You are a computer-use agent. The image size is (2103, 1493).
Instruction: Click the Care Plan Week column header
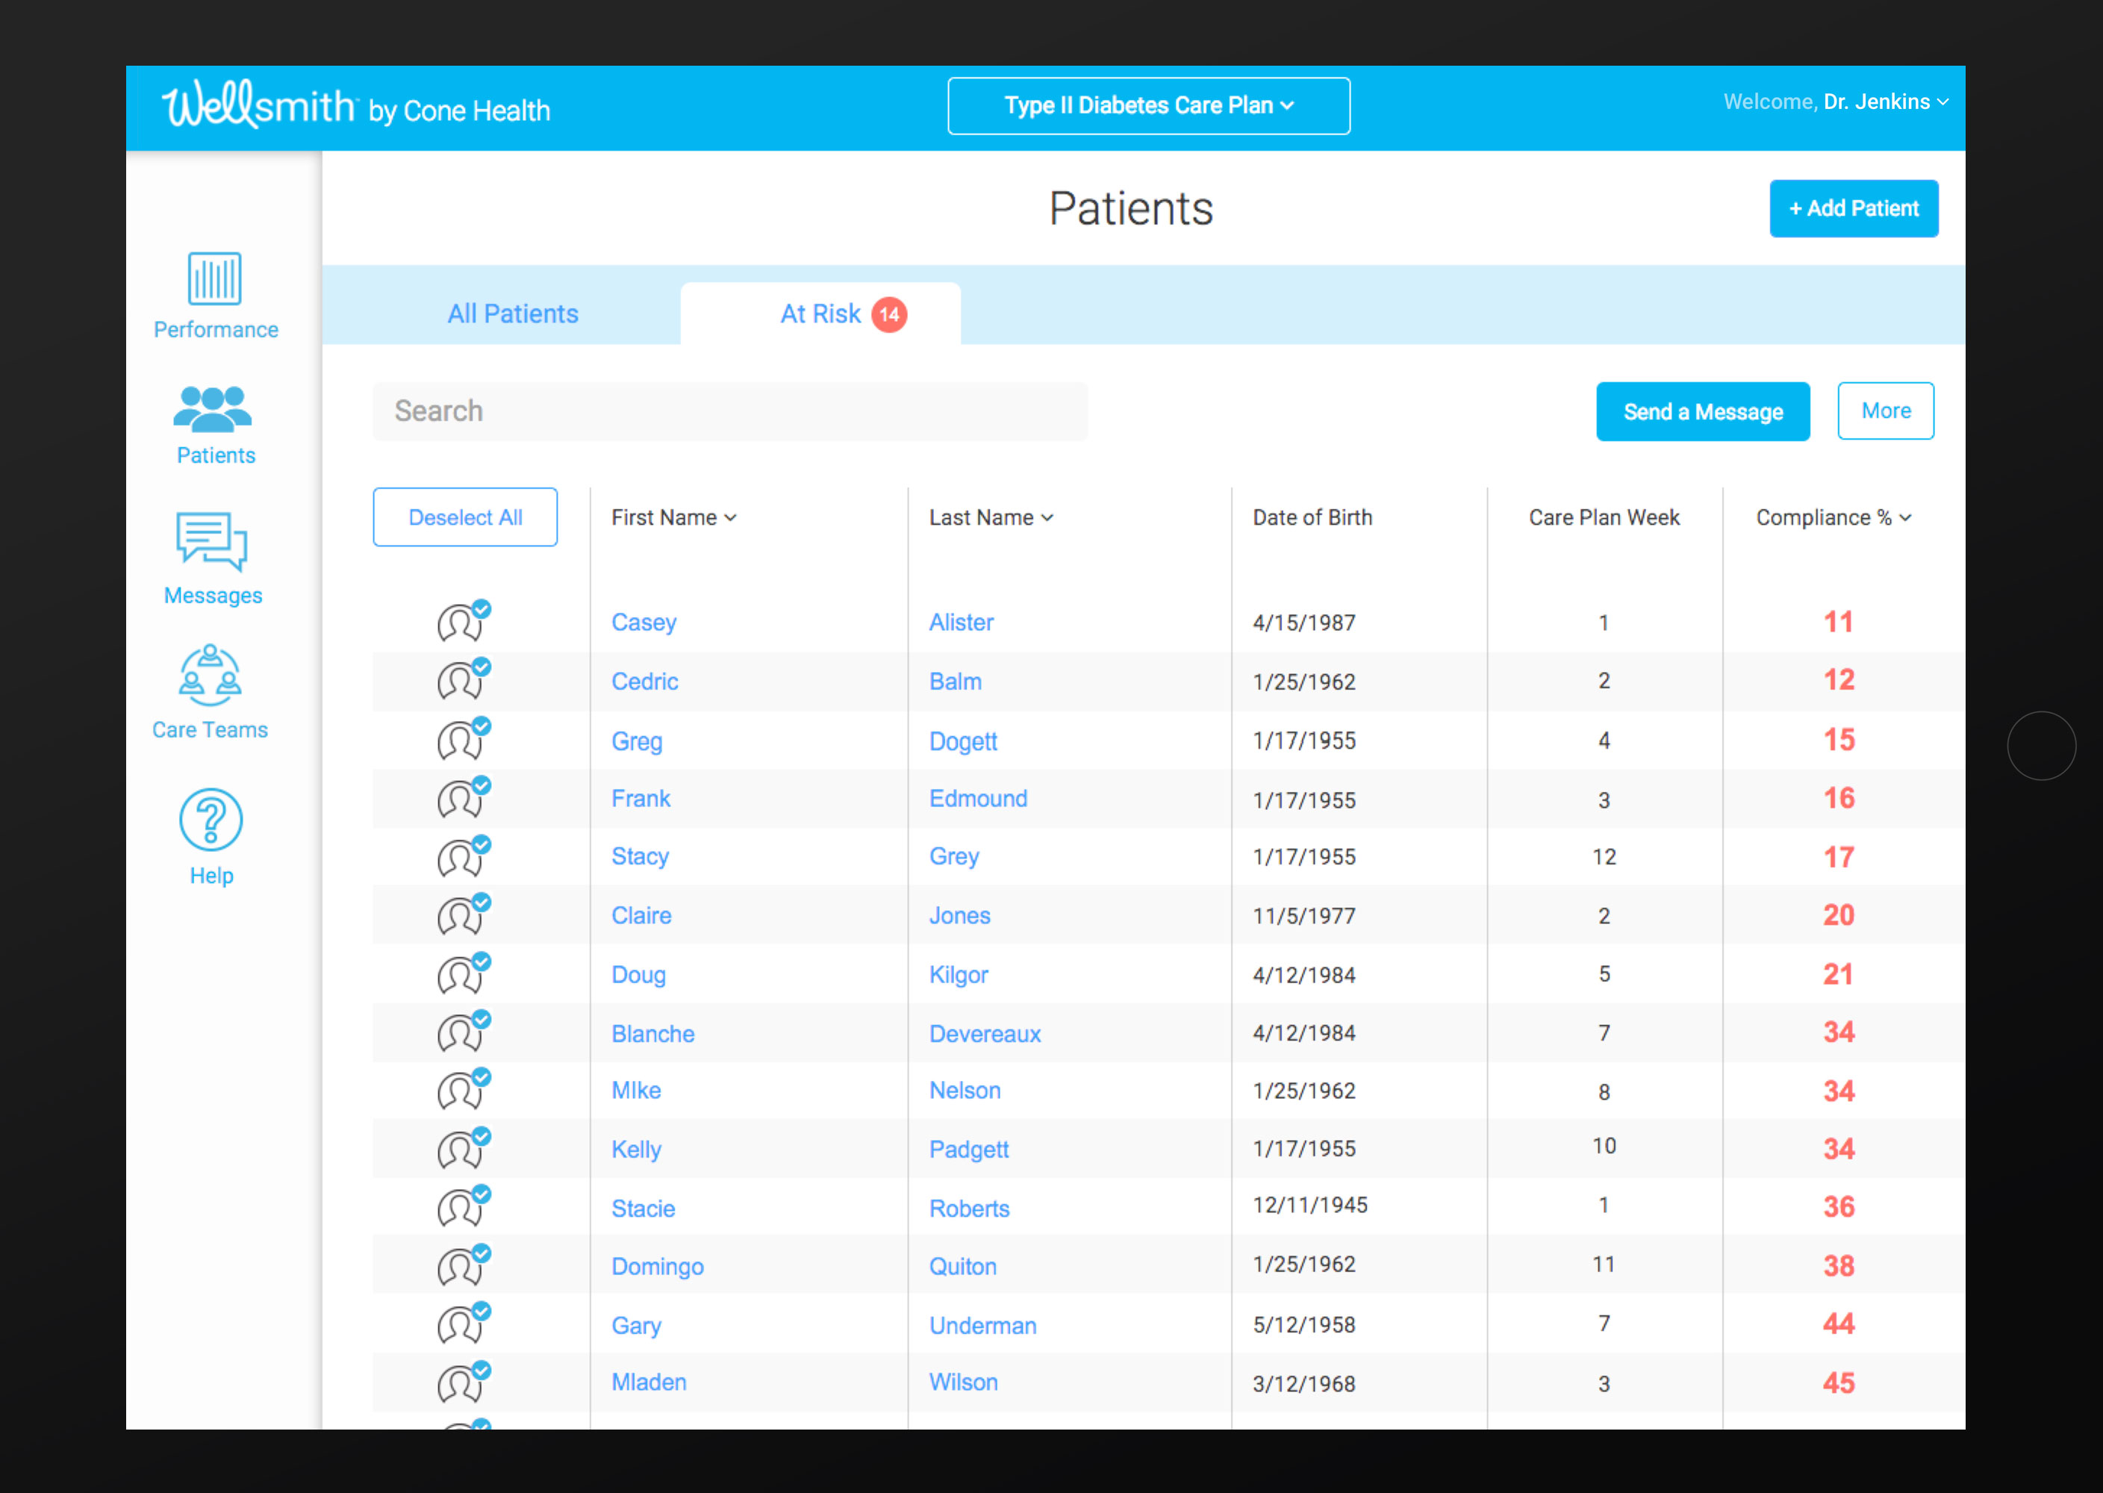click(1604, 517)
